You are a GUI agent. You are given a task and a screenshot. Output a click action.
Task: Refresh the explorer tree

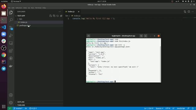click(x=58, y=16)
